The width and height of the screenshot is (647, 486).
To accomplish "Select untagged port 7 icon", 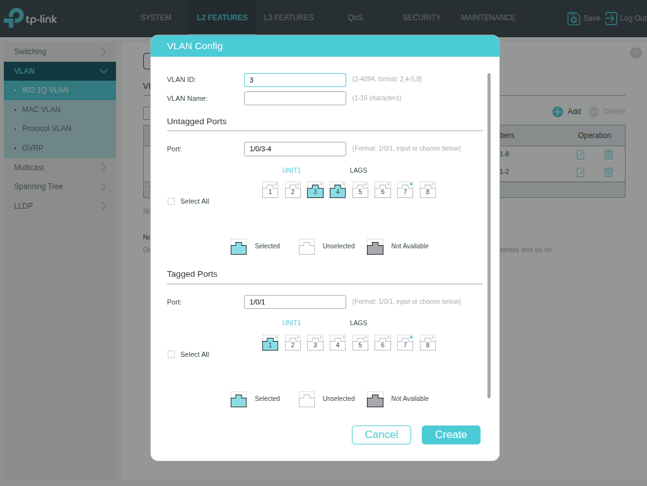I will pyautogui.click(x=405, y=190).
